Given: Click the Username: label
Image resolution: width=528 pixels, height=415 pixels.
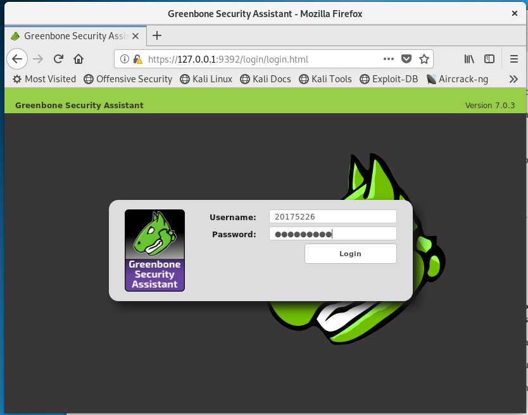Looking at the screenshot, I should click(x=233, y=218).
